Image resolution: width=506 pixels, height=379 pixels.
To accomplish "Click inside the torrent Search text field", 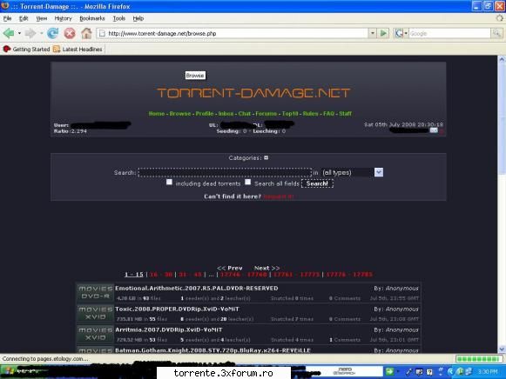I will [x=225, y=173].
